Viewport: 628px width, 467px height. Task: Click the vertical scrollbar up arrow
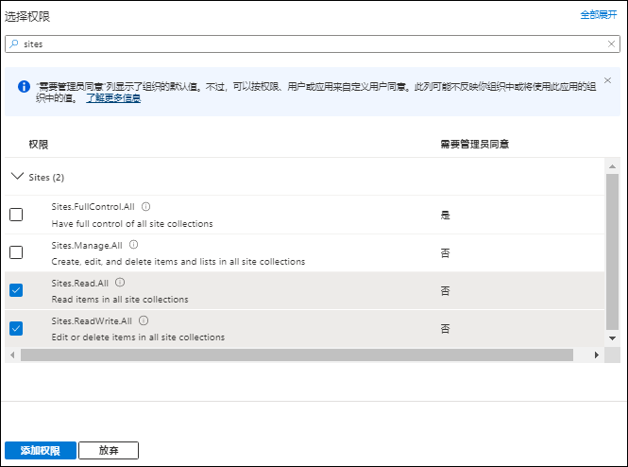click(612, 166)
